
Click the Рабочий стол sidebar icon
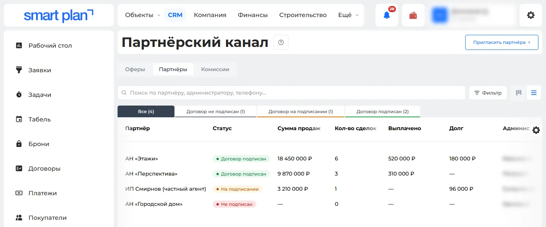click(x=19, y=45)
